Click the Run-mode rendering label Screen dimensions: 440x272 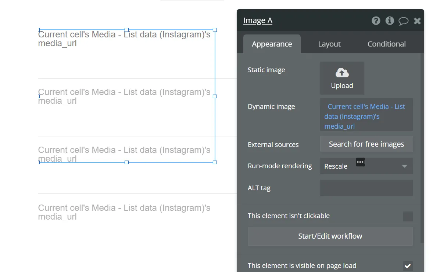[280, 166]
